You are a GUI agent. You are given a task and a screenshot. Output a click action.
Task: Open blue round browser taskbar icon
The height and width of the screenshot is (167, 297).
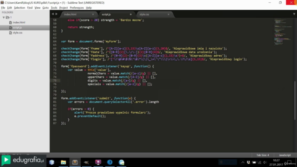pyautogui.click(x=110, y=162)
